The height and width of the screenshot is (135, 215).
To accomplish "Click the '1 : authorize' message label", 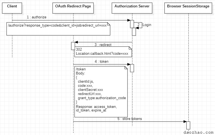I will click(x=37, y=17).
